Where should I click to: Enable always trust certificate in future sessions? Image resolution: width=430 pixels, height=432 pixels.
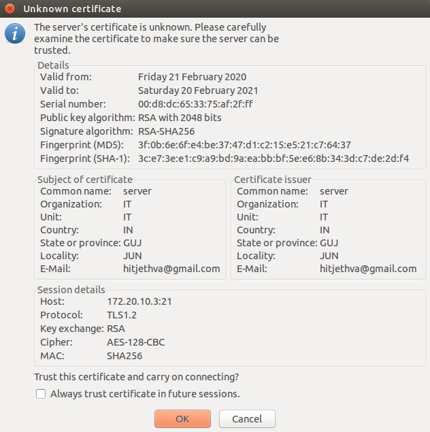[41, 394]
